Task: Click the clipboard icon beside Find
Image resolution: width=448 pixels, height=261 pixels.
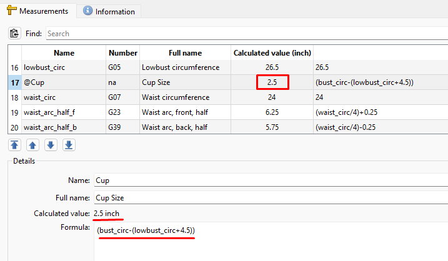Action: pos(14,33)
